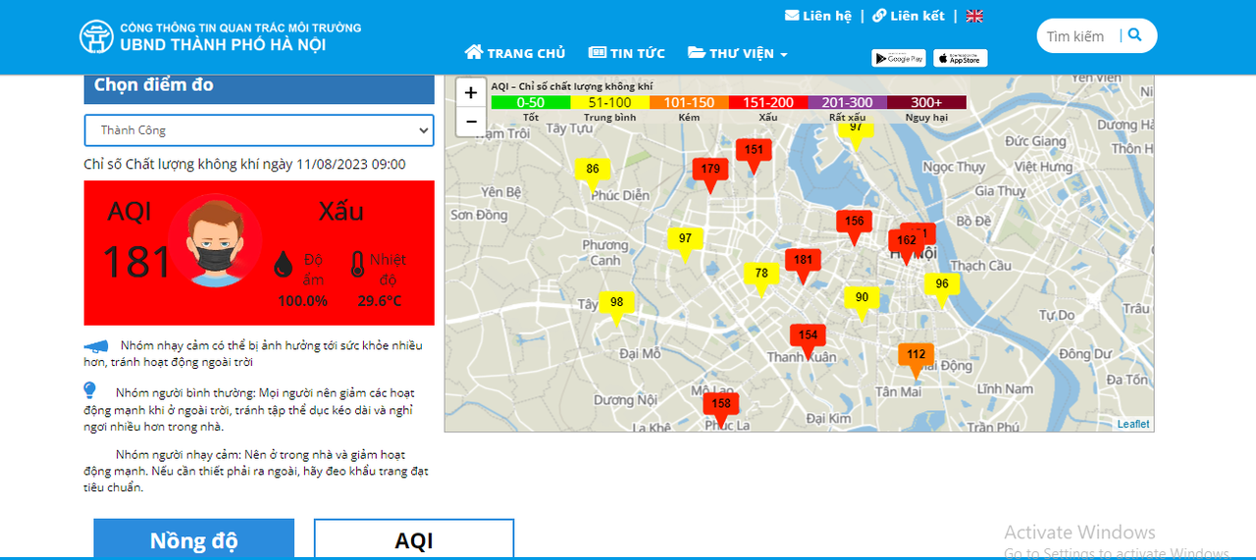
Task: Click the green 0-50 legend swatch
Action: pos(530,102)
